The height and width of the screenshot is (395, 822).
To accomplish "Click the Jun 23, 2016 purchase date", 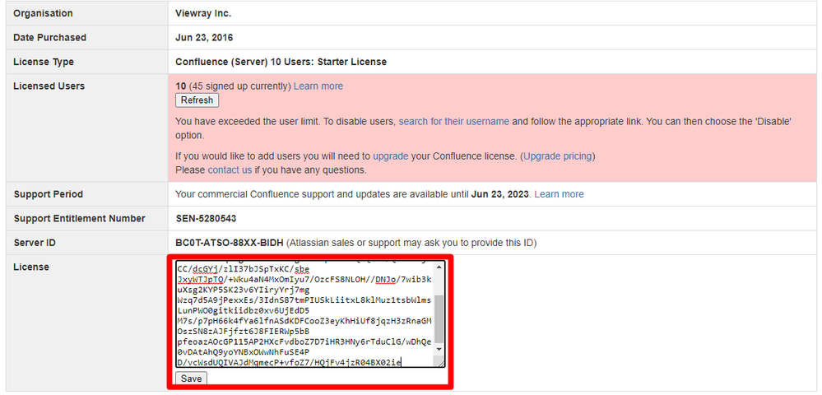I will 207,38.
